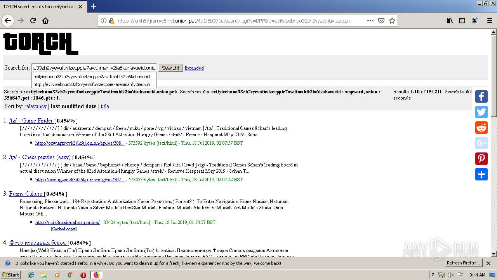Click the Search! button
Image resolution: width=497 pixels, height=280 pixels.
[x=170, y=68]
